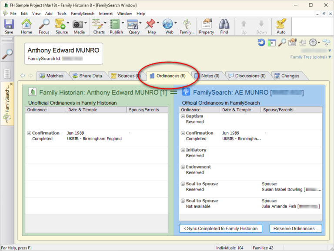Screen dimensions: 334x251
Task: Click the cloud upload icon
Action: (326, 43)
